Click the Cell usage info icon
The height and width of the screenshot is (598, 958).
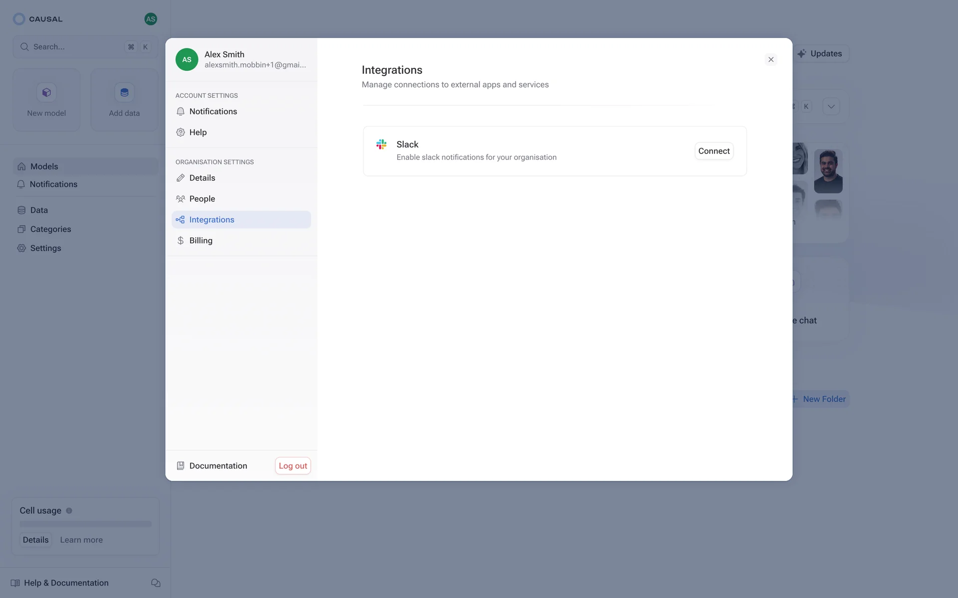69,511
